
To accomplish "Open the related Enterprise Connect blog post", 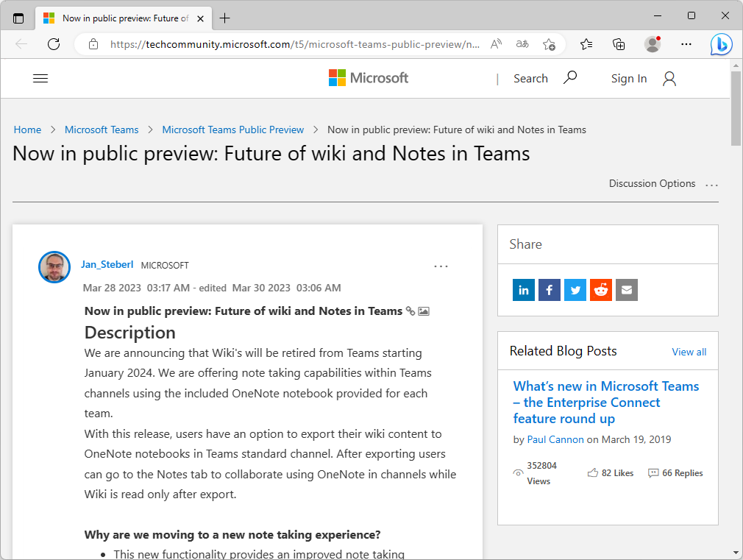I will tap(605, 402).
